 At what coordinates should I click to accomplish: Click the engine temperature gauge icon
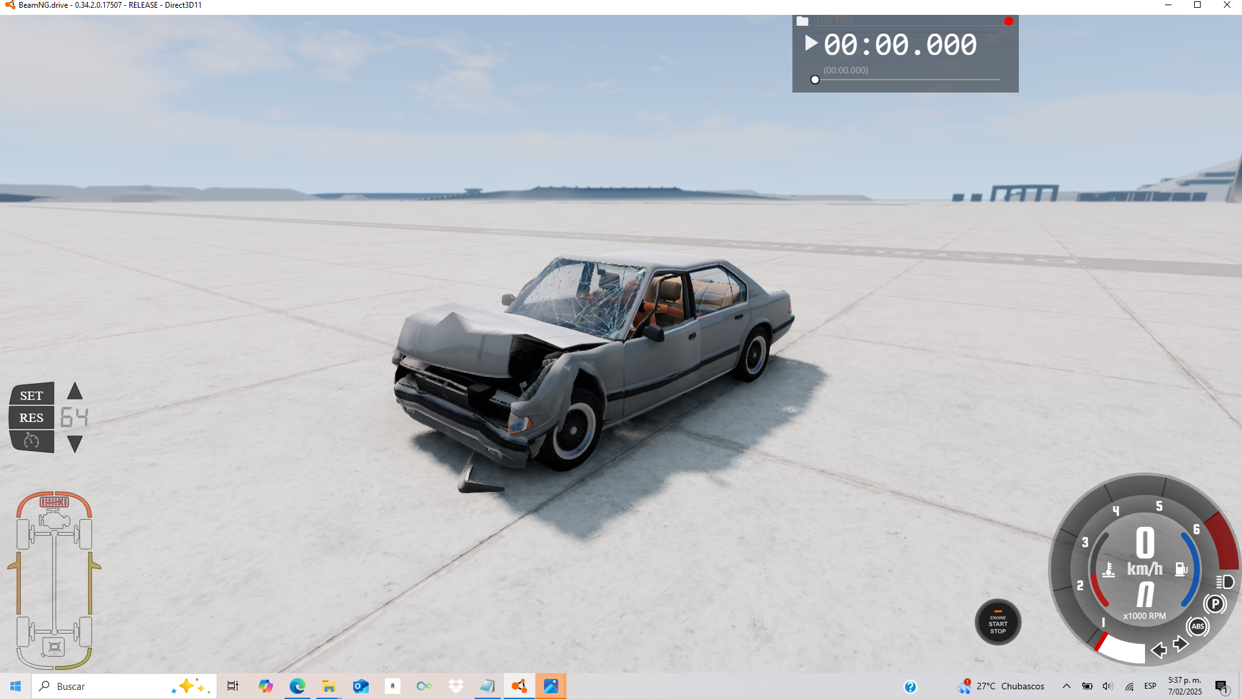pyautogui.click(x=1109, y=570)
